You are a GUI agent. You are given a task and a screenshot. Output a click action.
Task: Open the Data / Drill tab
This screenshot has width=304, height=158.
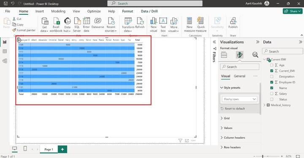tap(149, 11)
